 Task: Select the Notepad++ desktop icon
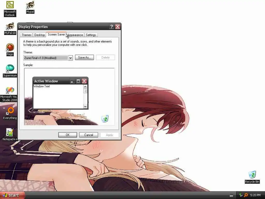click(10, 134)
